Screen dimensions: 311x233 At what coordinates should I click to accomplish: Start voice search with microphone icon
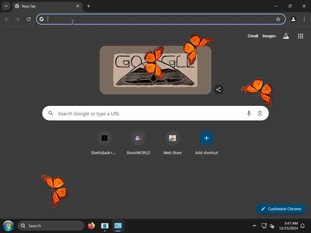coord(249,113)
